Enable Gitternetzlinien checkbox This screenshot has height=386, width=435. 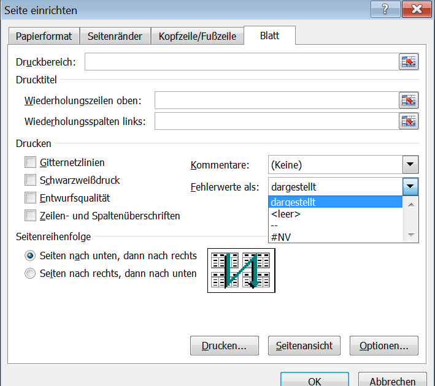click(x=30, y=162)
